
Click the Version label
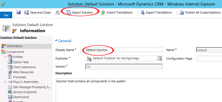pyautogui.click(x=60, y=67)
